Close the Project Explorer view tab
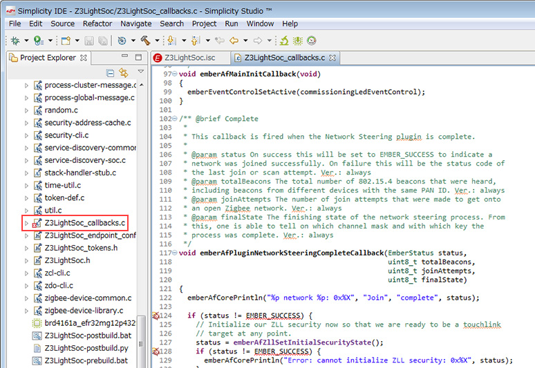The height and width of the screenshot is (368, 535). click(83, 58)
